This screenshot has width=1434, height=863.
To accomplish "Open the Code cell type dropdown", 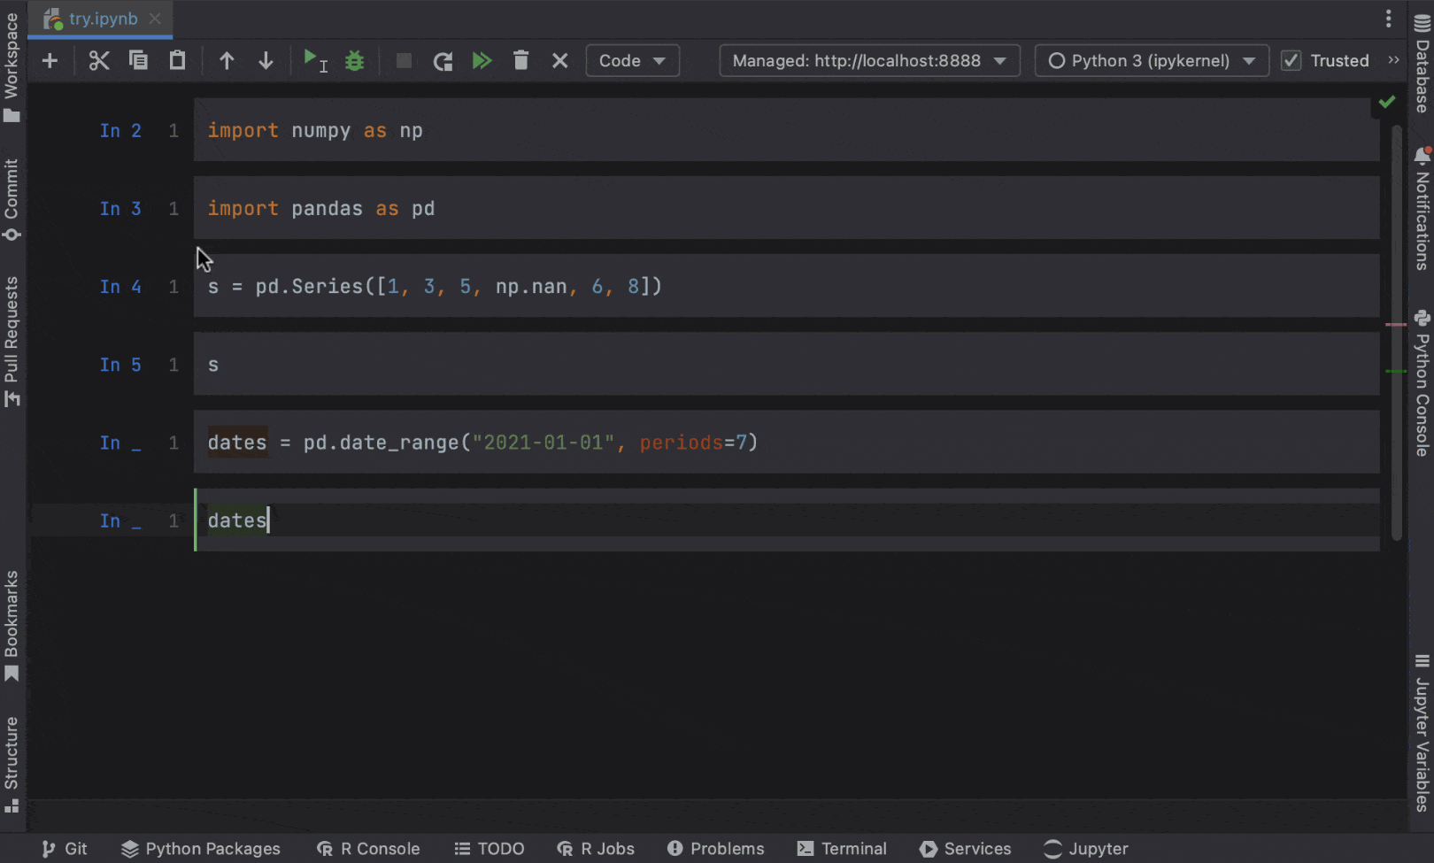I will 632,60.
